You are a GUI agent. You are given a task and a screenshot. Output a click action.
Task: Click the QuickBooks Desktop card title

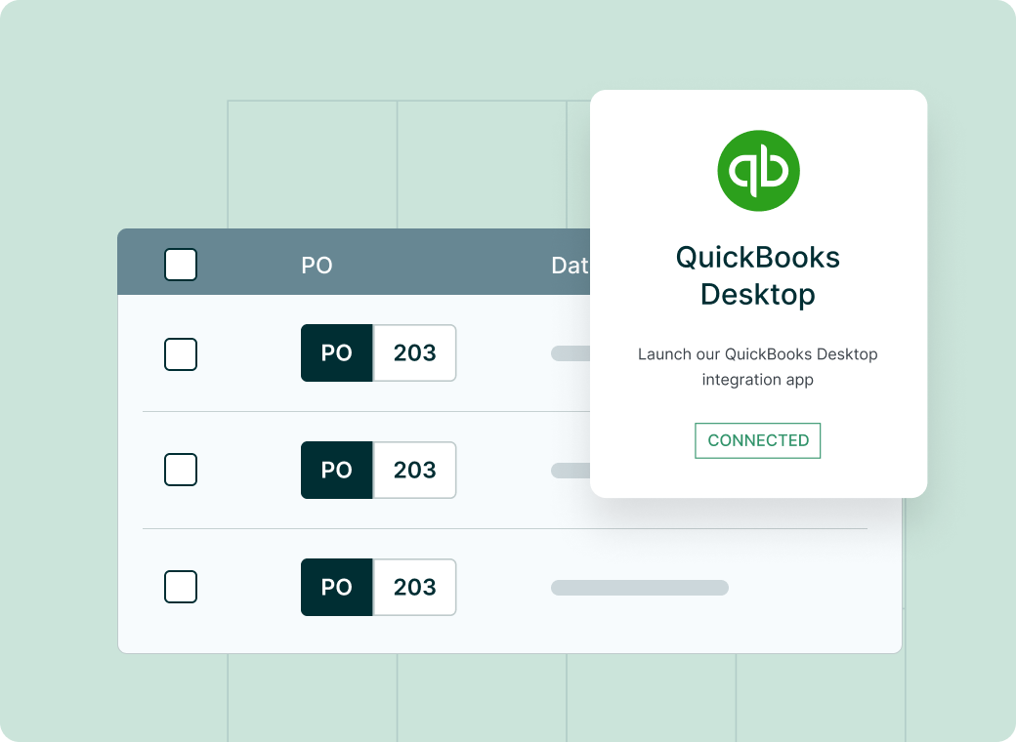(x=757, y=276)
